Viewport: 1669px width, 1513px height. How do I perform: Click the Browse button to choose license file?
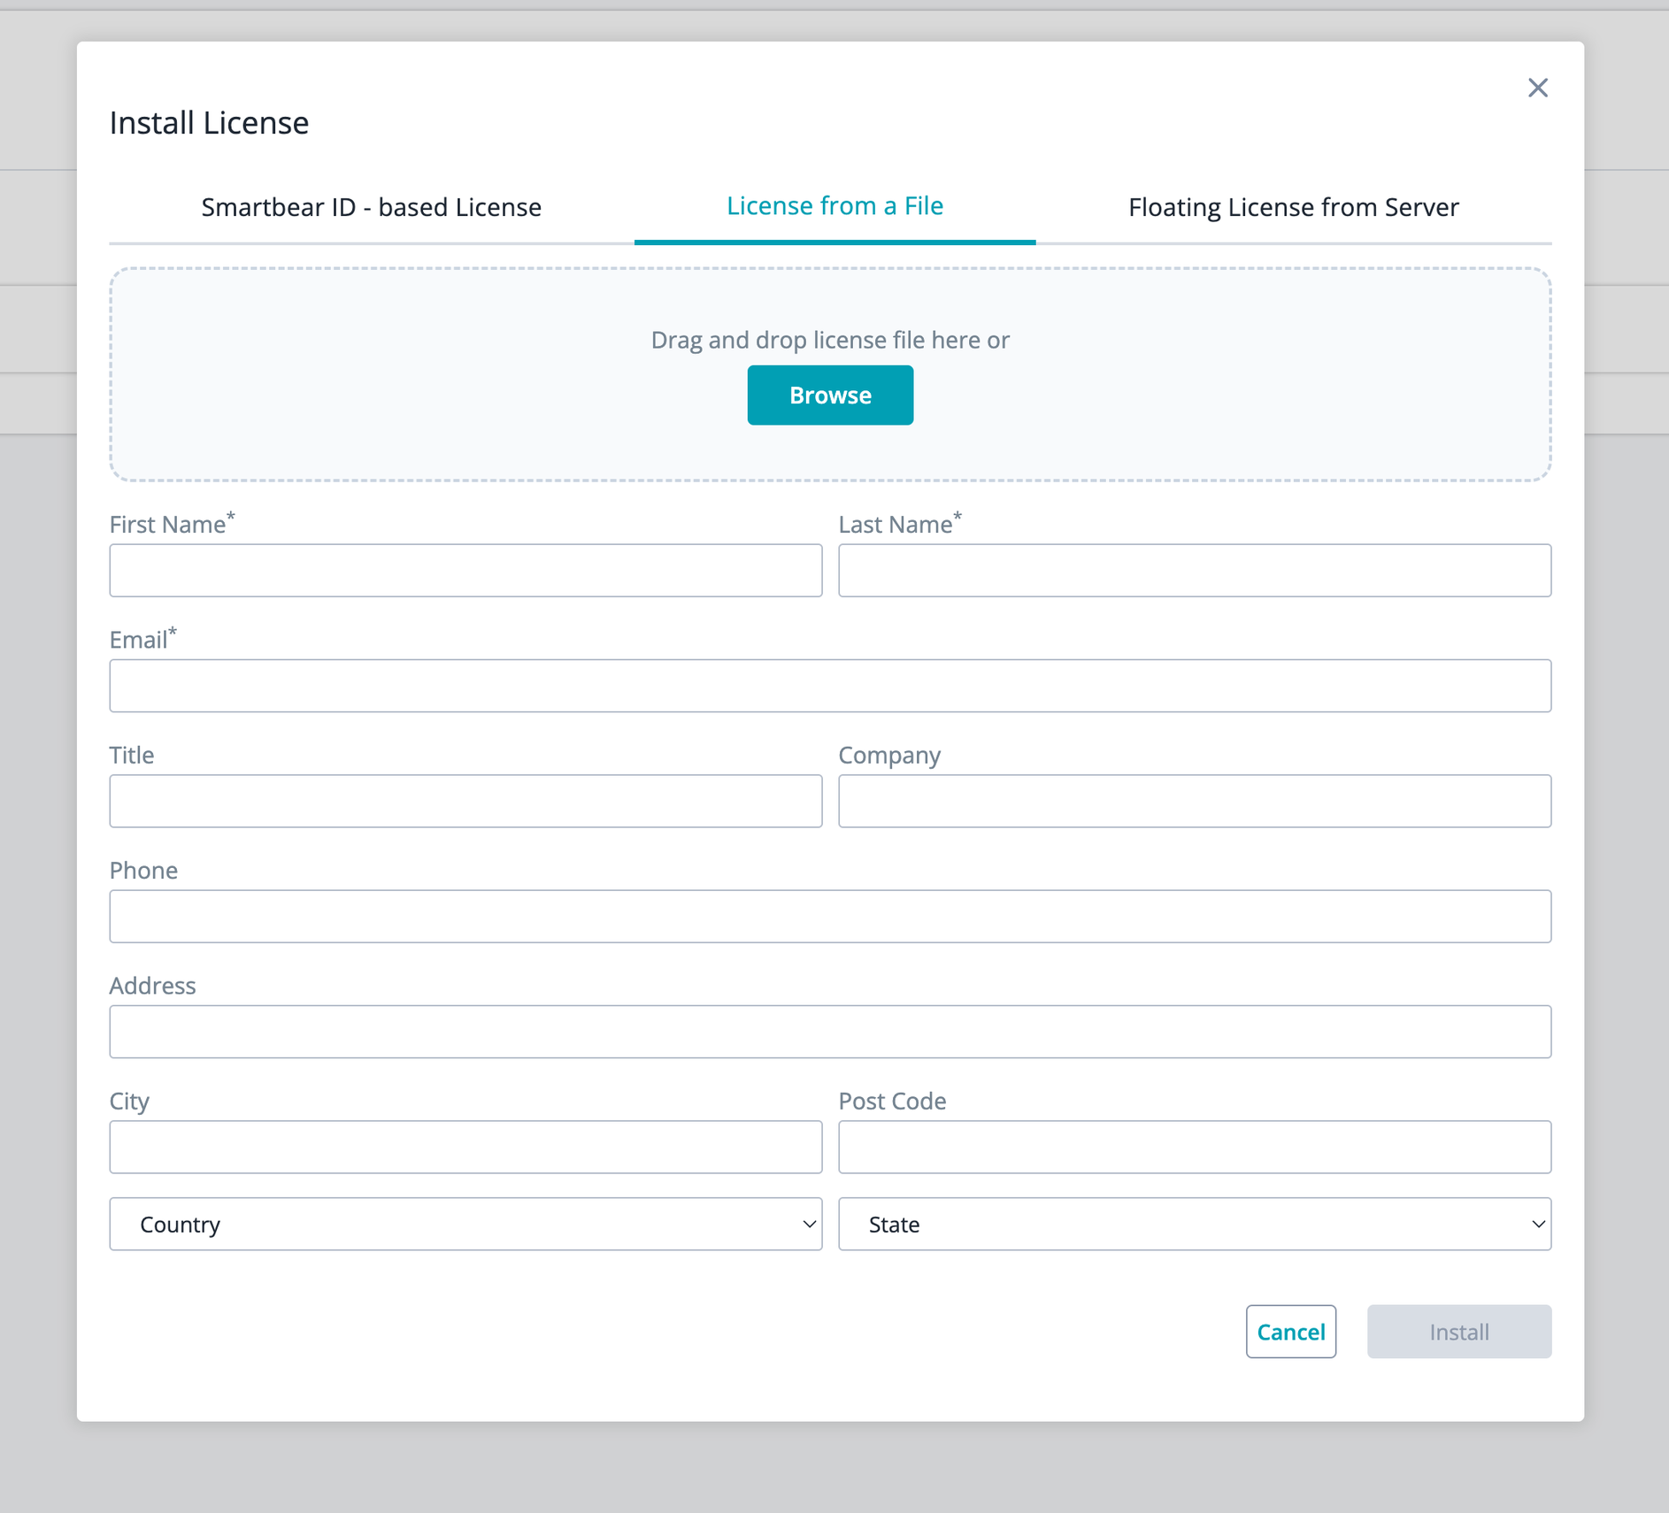(x=830, y=396)
